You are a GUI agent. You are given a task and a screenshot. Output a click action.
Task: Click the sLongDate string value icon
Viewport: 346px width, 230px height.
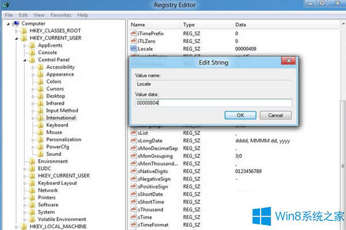tap(133, 141)
